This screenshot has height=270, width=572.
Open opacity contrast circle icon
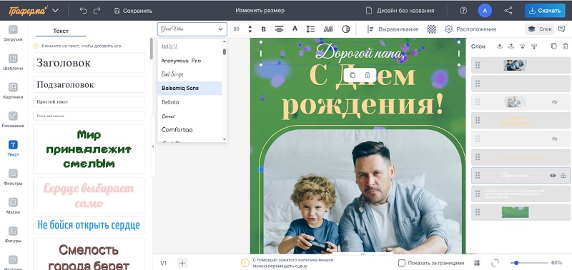[x=346, y=29]
